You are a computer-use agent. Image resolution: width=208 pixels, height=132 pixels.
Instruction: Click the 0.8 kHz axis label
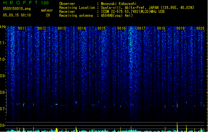[3, 92]
